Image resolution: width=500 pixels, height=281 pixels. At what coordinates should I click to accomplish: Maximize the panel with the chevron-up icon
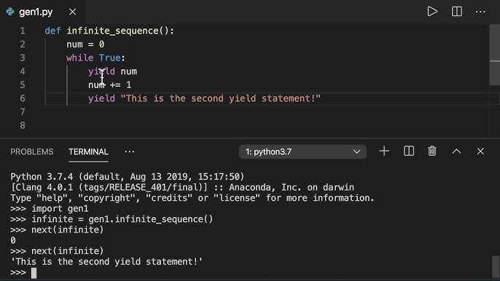pyautogui.click(x=456, y=151)
